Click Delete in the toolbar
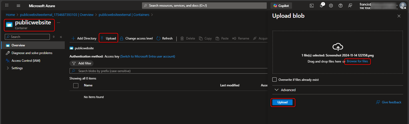This screenshot has height=124, width=409. pos(188,38)
